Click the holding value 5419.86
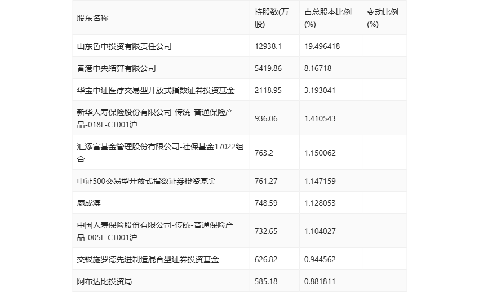 pyautogui.click(x=268, y=68)
